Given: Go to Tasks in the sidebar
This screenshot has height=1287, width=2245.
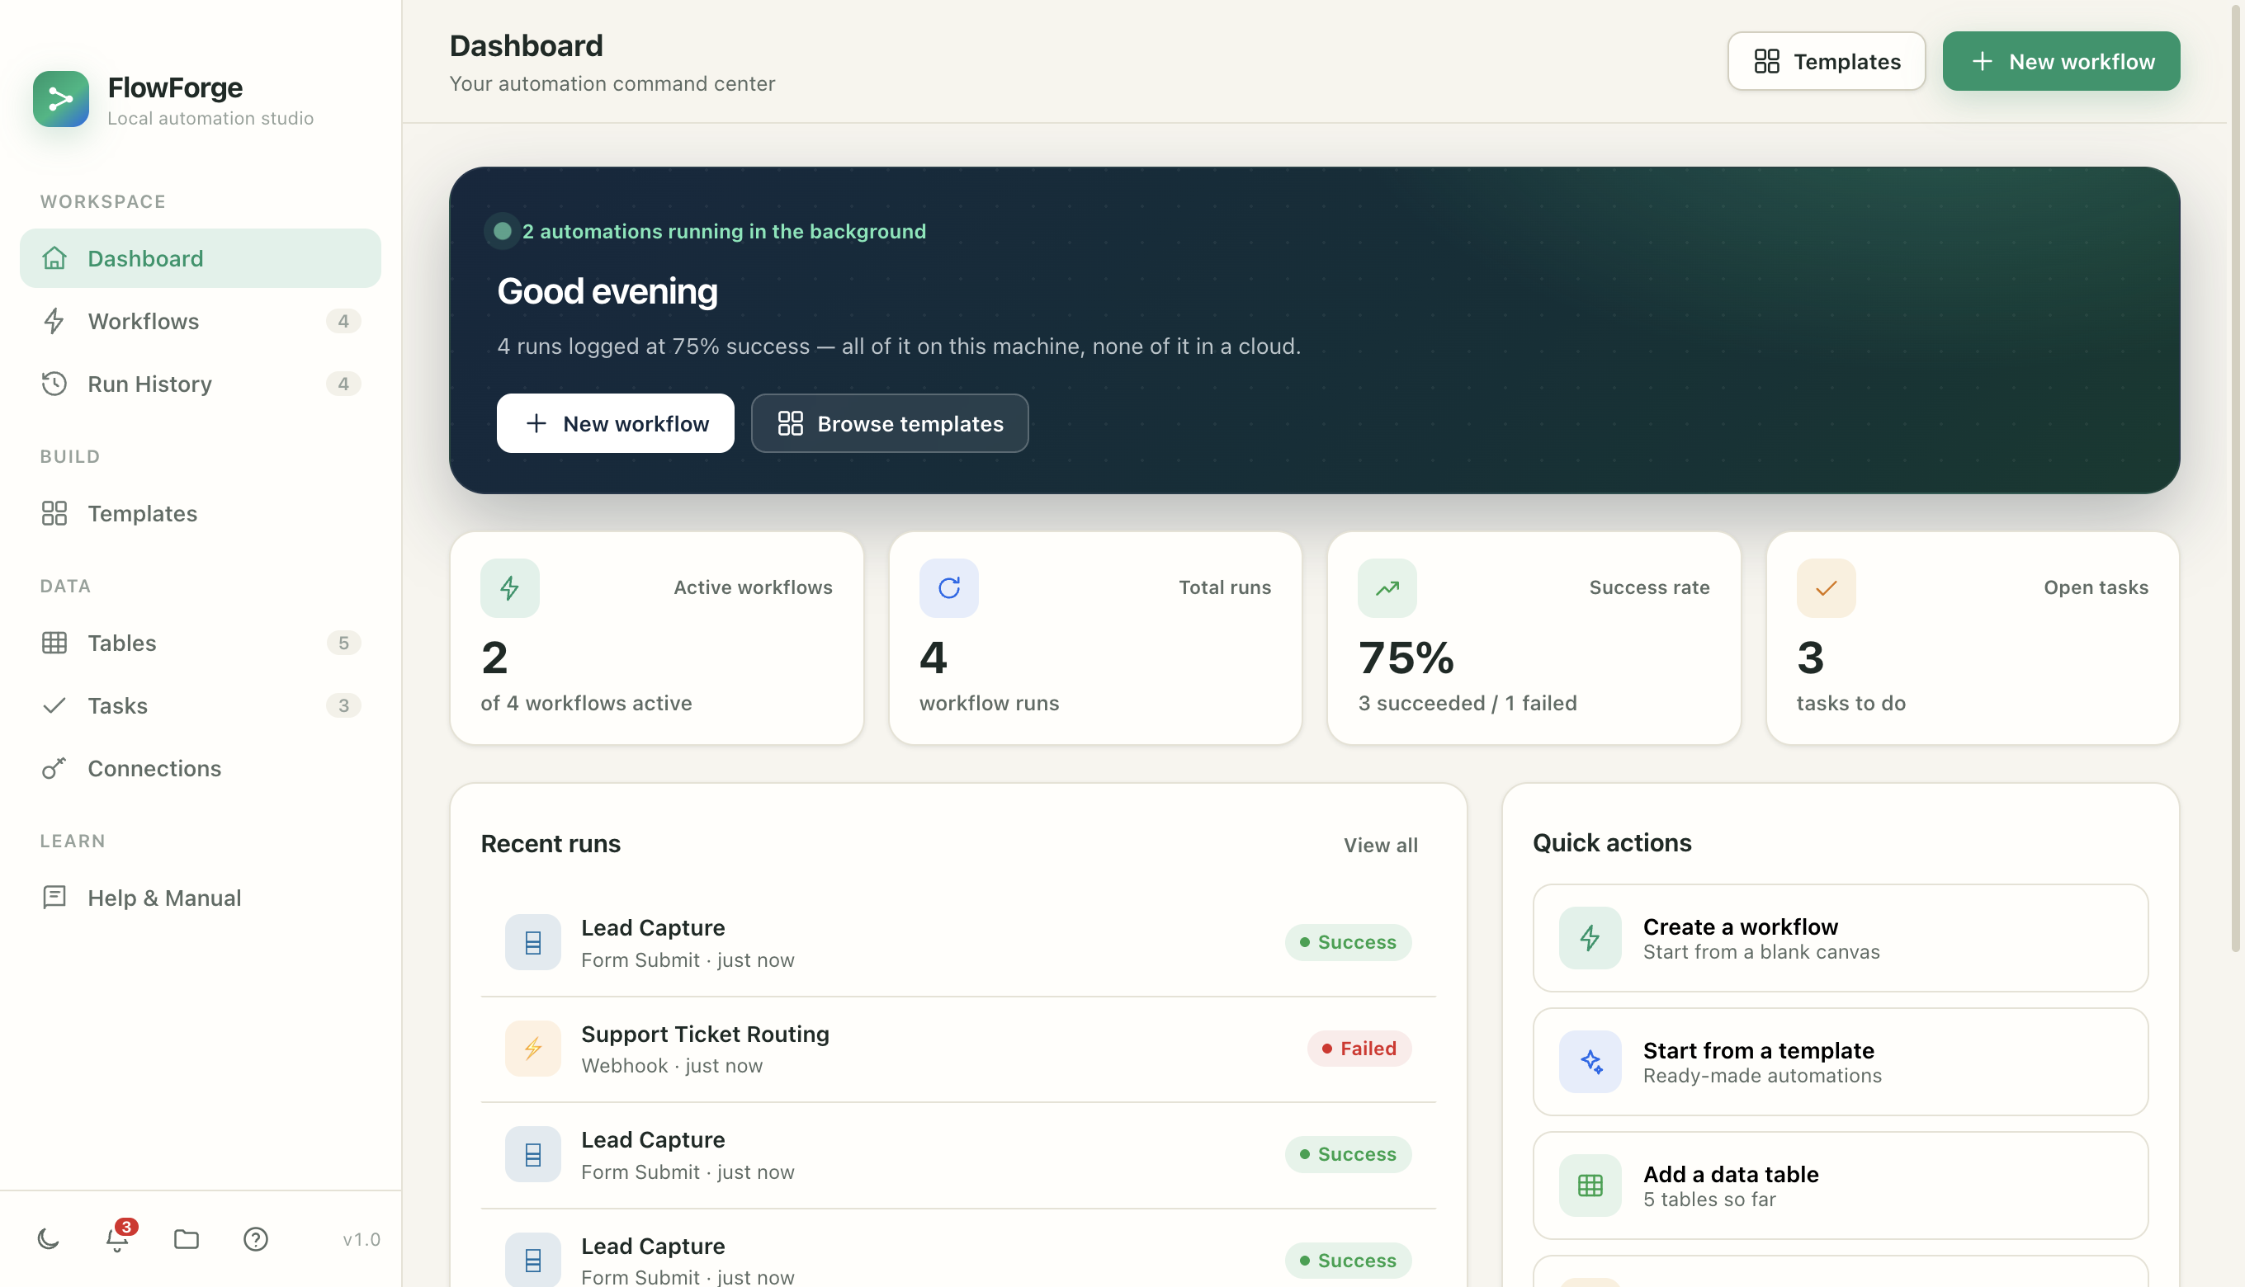Looking at the screenshot, I should 201,705.
